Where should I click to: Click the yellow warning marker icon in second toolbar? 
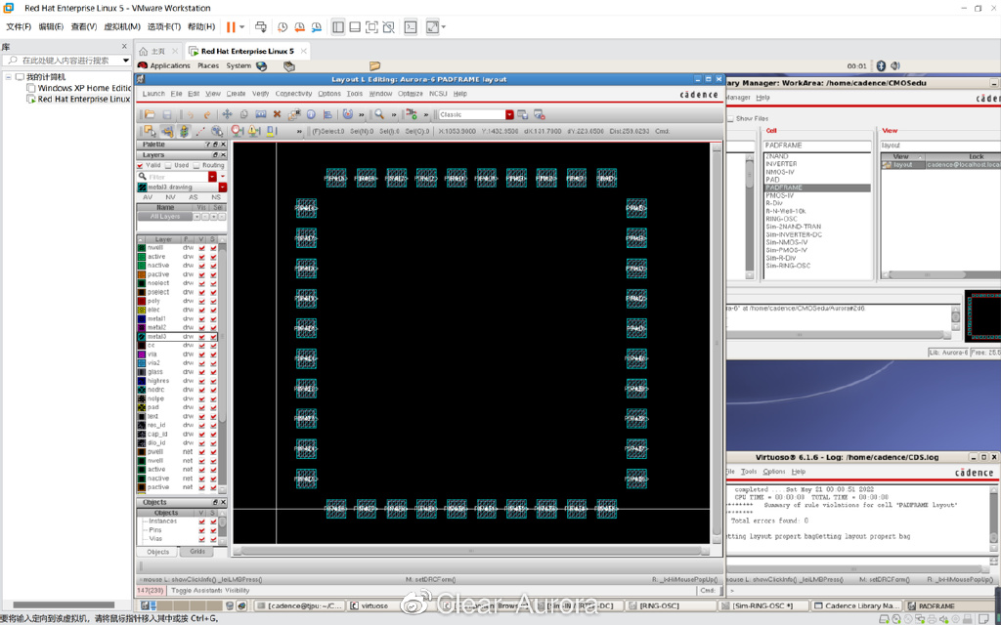[x=253, y=131]
